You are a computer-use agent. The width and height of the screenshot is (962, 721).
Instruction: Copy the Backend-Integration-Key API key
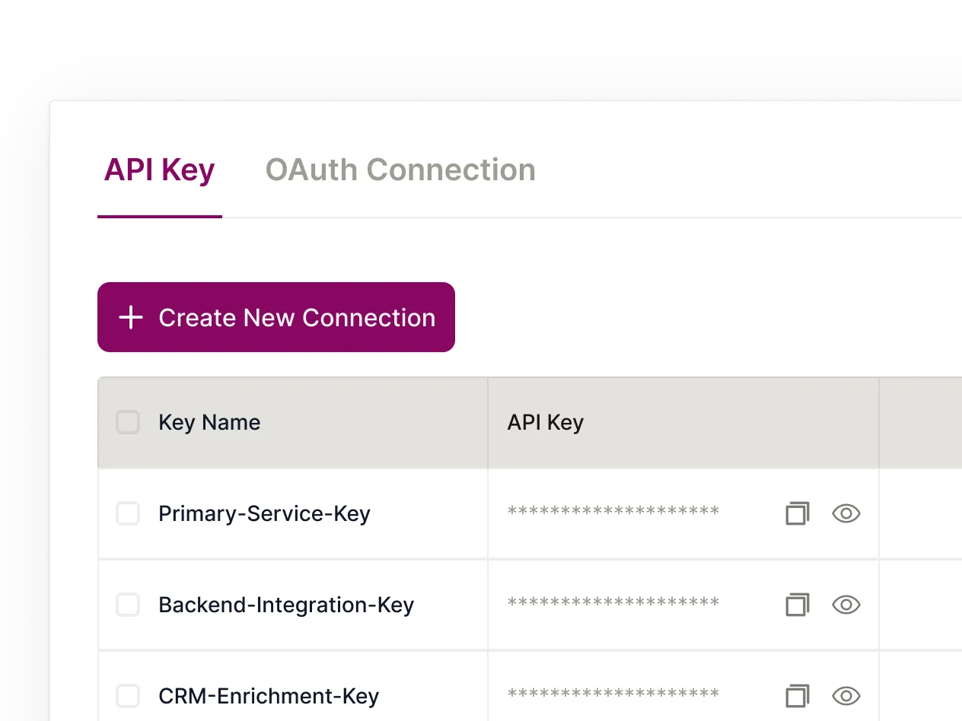(797, 605)
